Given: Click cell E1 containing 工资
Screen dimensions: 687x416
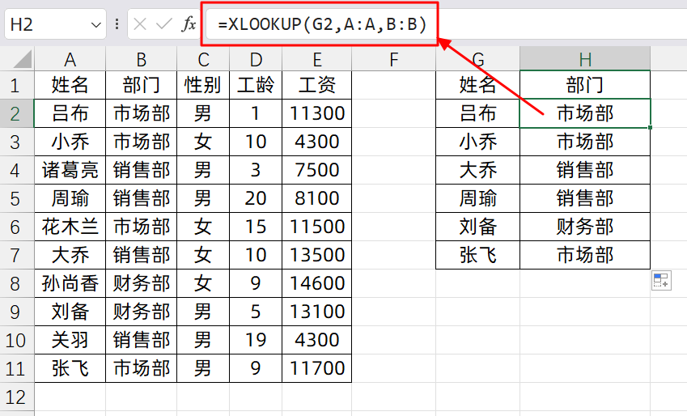Looking at the screenshot, I should pos(316,85).
